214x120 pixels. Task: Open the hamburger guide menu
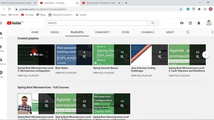coord(1,23)
